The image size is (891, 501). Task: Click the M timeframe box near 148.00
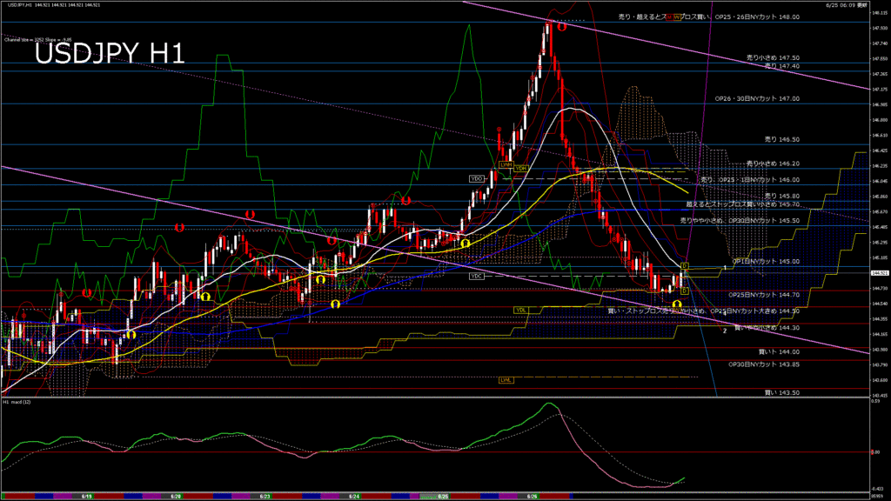click(x=669, y=17)
